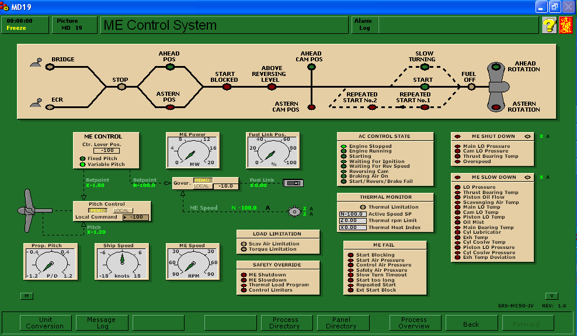Open the Process Directory
577x336 pixels.
(x=286, y=323)
